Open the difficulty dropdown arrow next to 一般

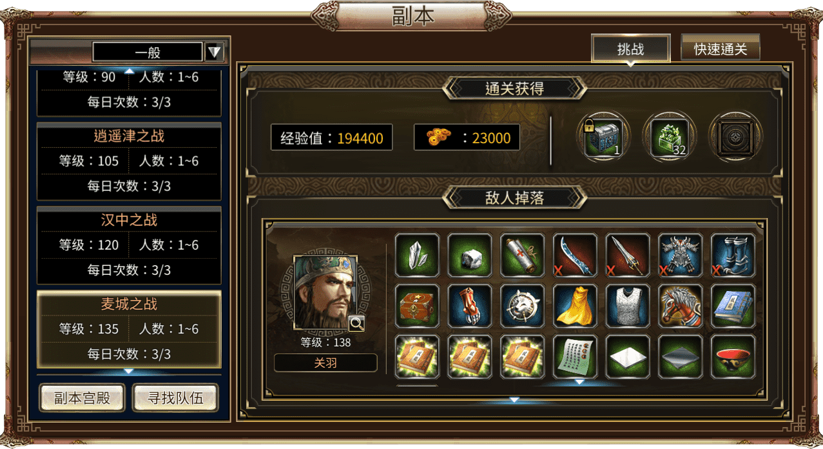[x=215, y=52]
